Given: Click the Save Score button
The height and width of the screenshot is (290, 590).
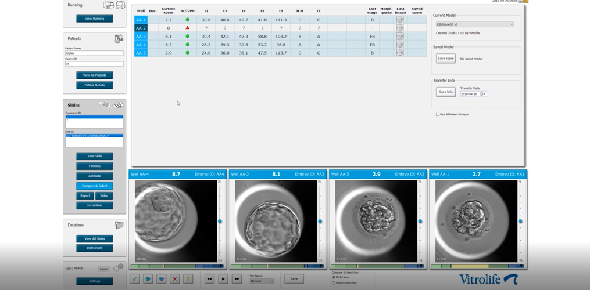Looking at the screenshot, I should point(446,59).
